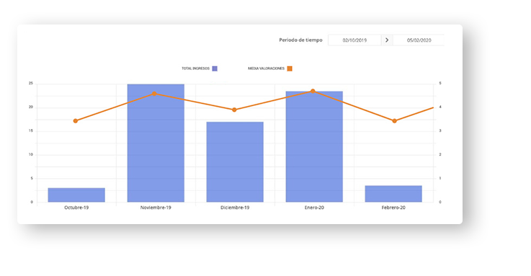Viewport: 531px width, 276px height.
Task: Toggle the Media Valoraciones legend swatch
Action: tap(290, 68)
